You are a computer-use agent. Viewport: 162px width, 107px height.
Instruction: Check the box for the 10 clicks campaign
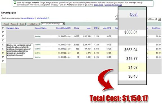pos(3,57)
